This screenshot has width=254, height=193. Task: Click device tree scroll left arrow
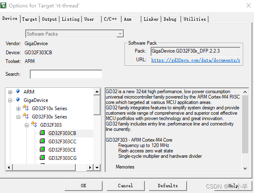(9, 168)
